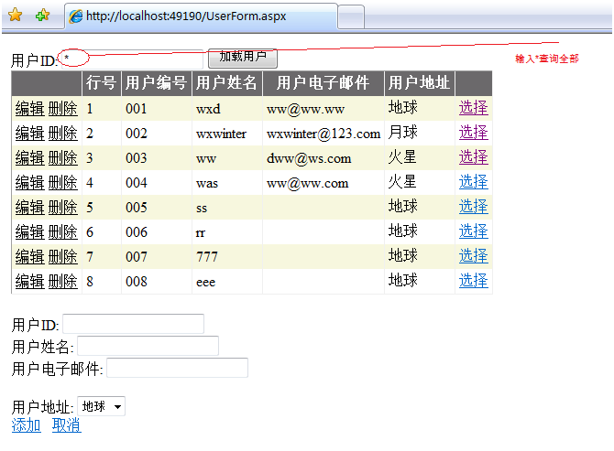Click the 加载用户 button
Screen dimensions: 614x451
(243, 58)
